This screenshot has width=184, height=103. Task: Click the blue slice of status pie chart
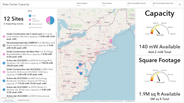pos(53,20)
